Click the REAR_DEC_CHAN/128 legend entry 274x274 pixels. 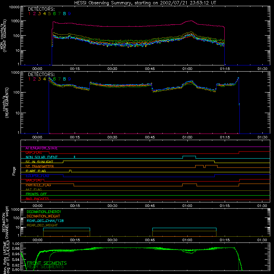coord(45,221)
